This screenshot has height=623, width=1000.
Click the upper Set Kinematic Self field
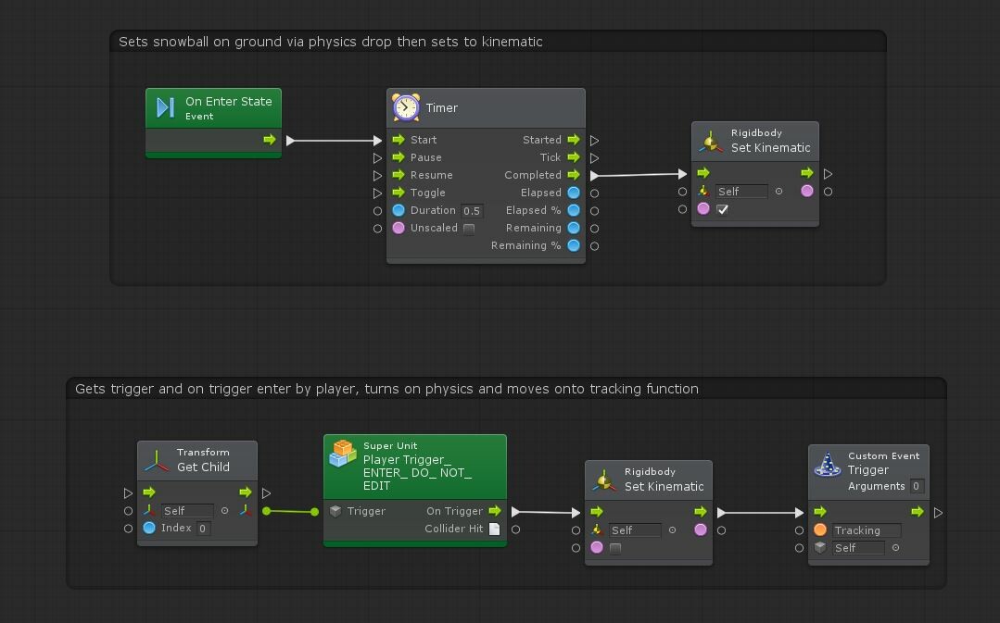pos(741,191)
